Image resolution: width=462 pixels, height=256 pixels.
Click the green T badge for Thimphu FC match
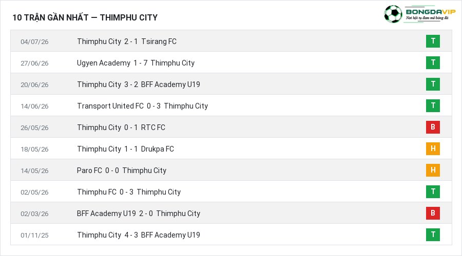[433, 191]
